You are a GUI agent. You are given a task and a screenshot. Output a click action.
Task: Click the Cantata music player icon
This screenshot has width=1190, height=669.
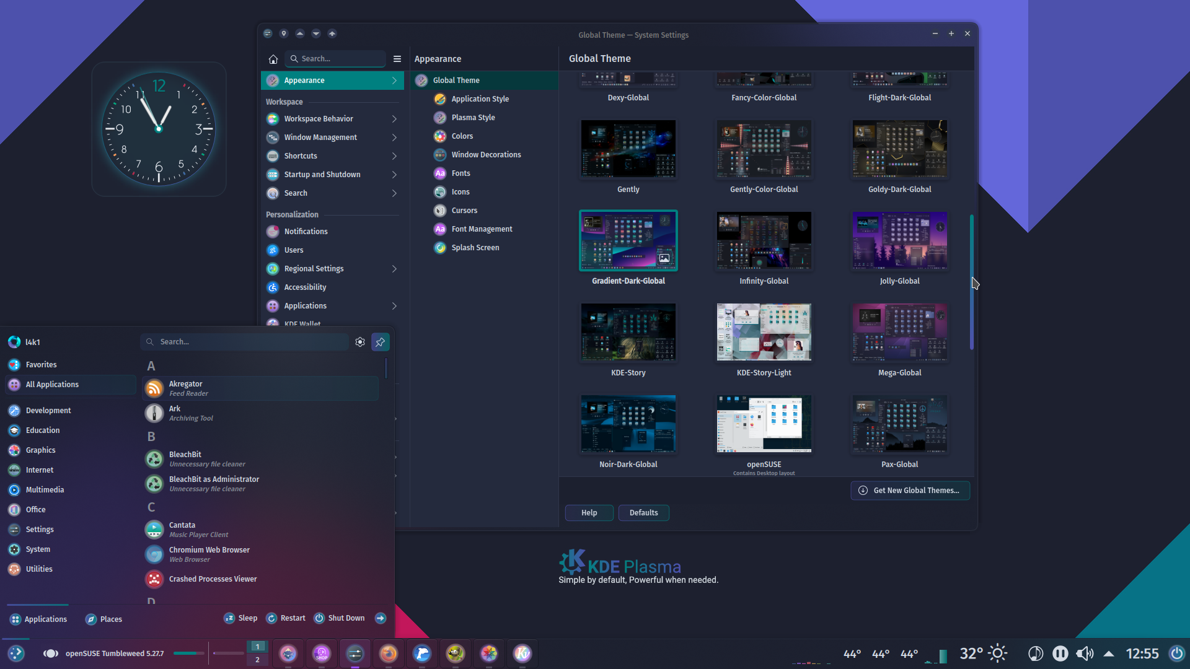click(x=154, y=530)
